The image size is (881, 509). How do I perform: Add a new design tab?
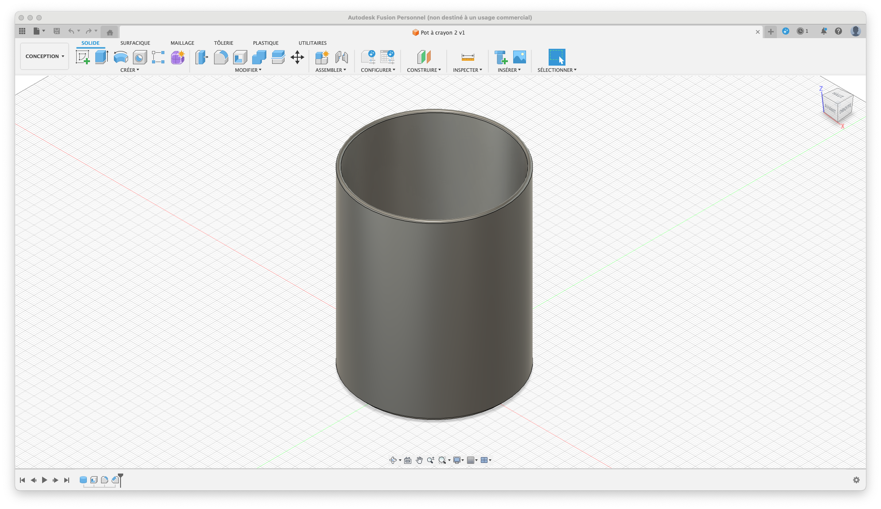point(771,31)
